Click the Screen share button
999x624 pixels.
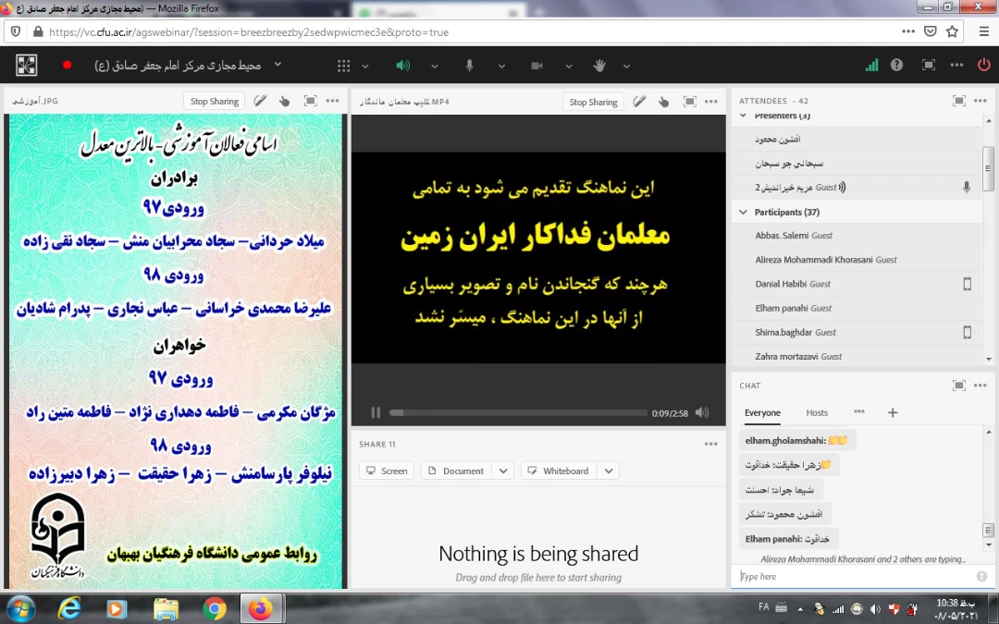tap(386, 471)
